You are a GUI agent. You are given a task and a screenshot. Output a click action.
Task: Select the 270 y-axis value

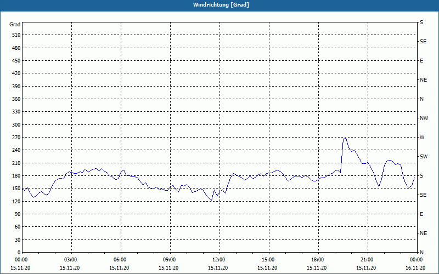click(16, 138)
